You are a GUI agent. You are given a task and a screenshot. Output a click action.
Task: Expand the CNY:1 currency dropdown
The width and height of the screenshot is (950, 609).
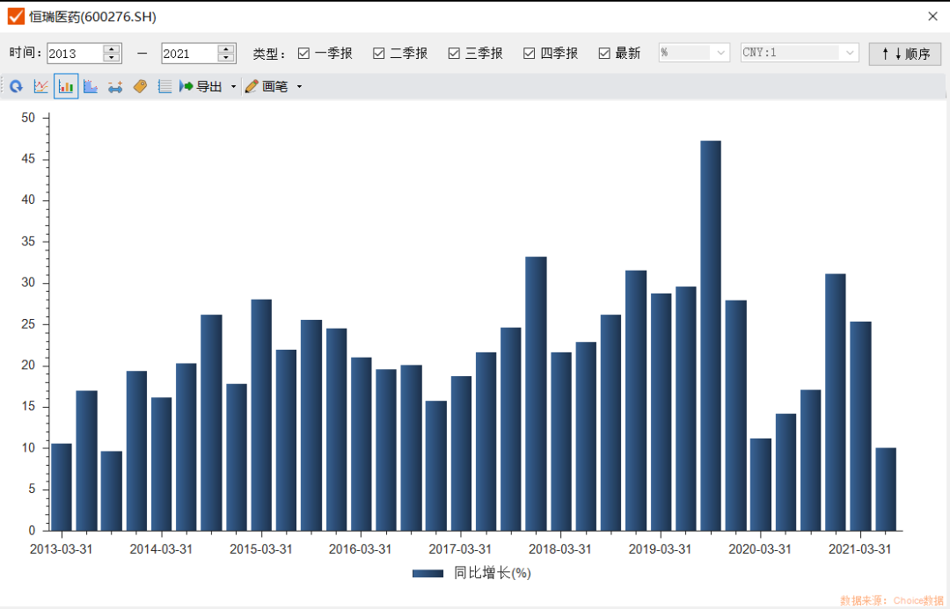pyautogui.click(x=800, y=53)
